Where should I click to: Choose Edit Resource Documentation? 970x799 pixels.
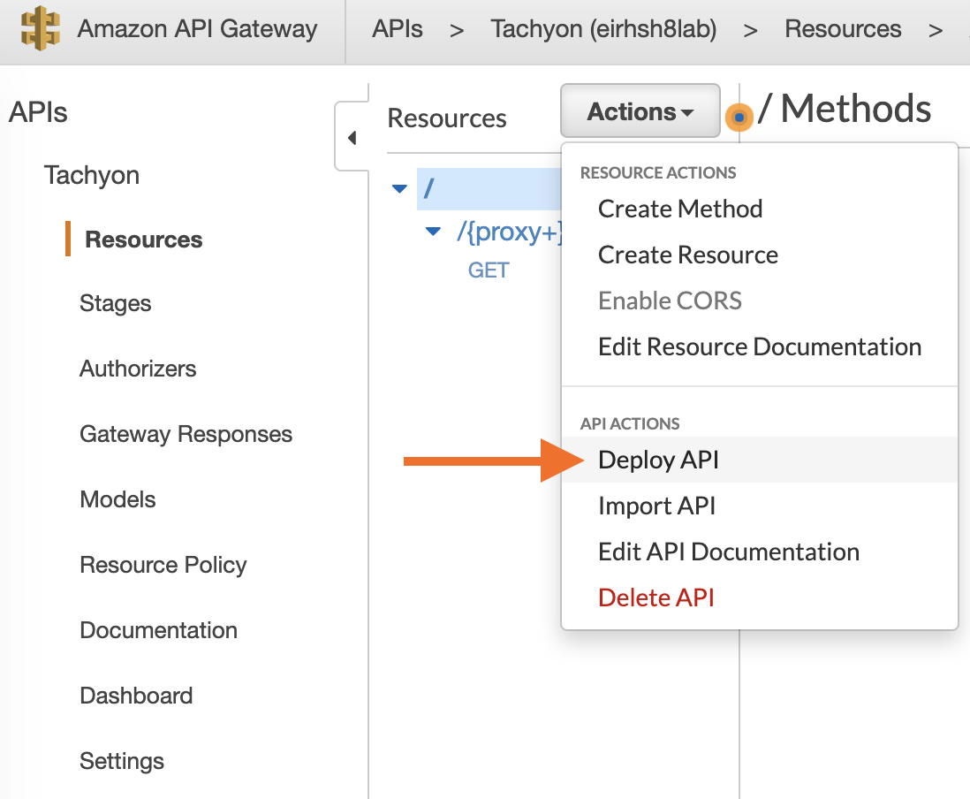click(x=760, y=346)
